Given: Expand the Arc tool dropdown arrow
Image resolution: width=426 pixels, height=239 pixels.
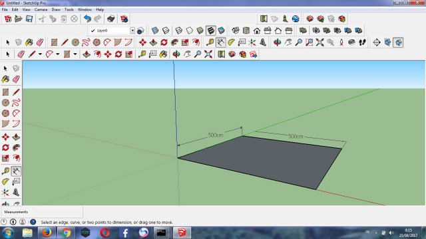Looking at the screenshot, I should coord(58,54).
